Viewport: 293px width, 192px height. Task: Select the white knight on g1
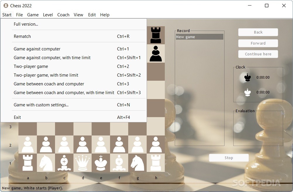coord(137,163)
